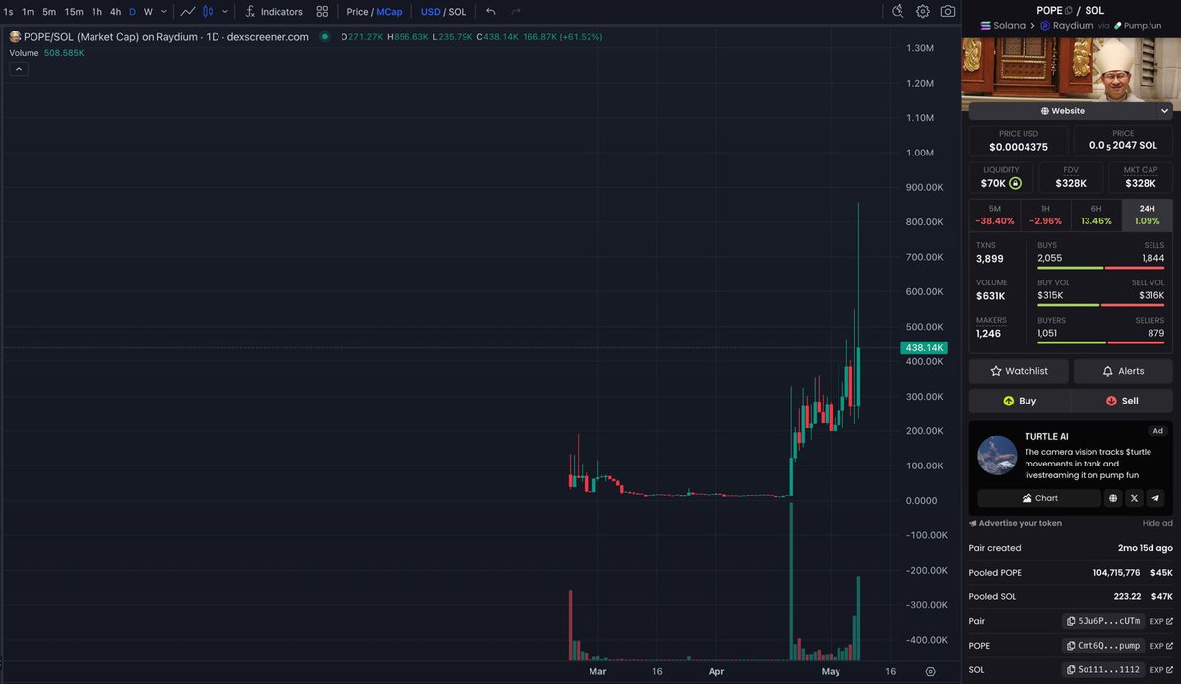Copy the Pair address 5Ju6P...cUTm
Screen dimensions: 1181x684
coord(1104,621)
